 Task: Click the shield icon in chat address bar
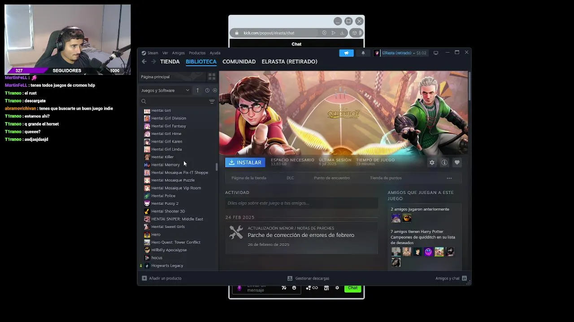(324, 33)
